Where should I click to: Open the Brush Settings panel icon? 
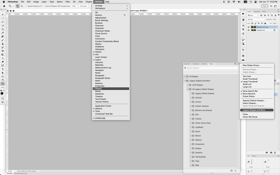point(243,40)
